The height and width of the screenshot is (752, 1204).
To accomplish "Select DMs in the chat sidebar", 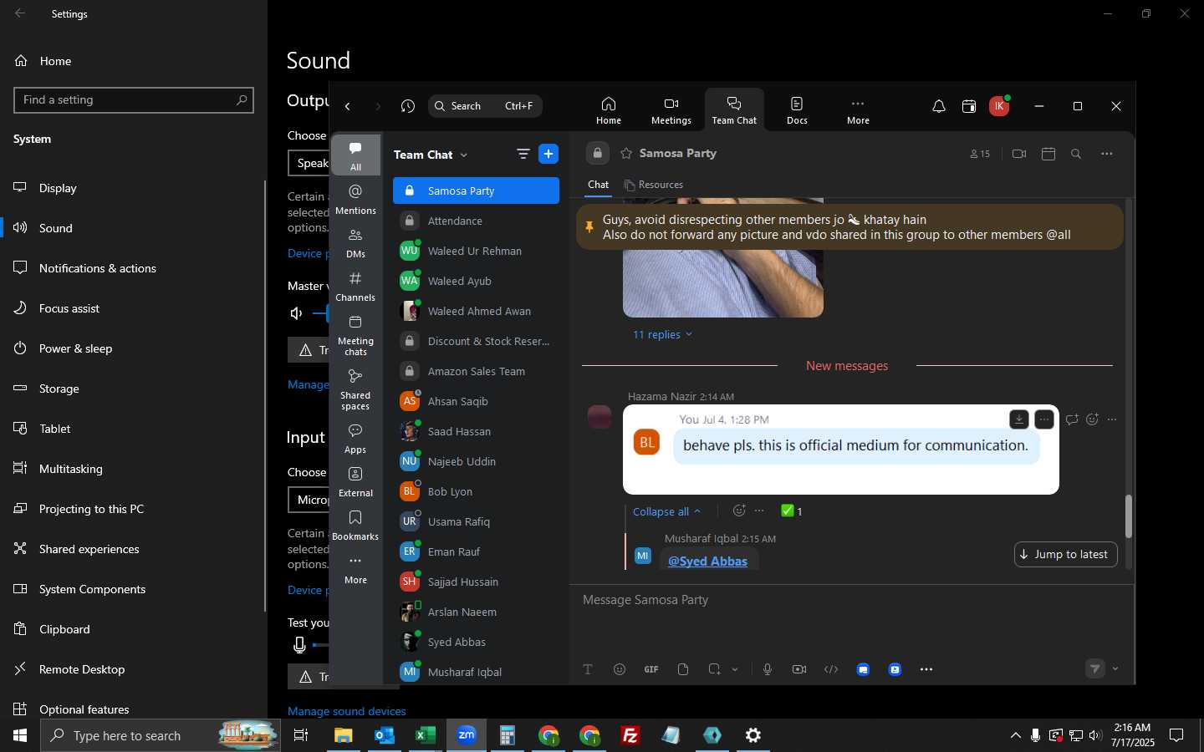I will [x=355, y=243].
